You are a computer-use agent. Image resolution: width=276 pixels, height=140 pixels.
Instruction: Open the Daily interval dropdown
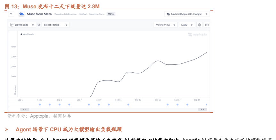pos(187,25)
